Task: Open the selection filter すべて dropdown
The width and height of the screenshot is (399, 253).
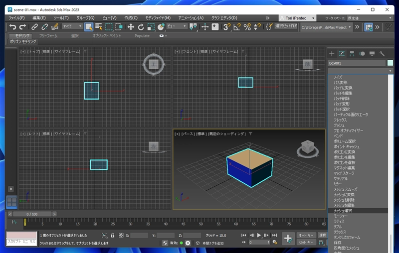Action: point(72,26)
